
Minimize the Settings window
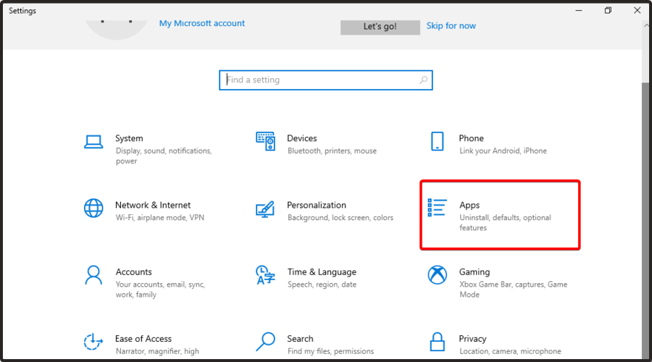[x=578, y=10]
